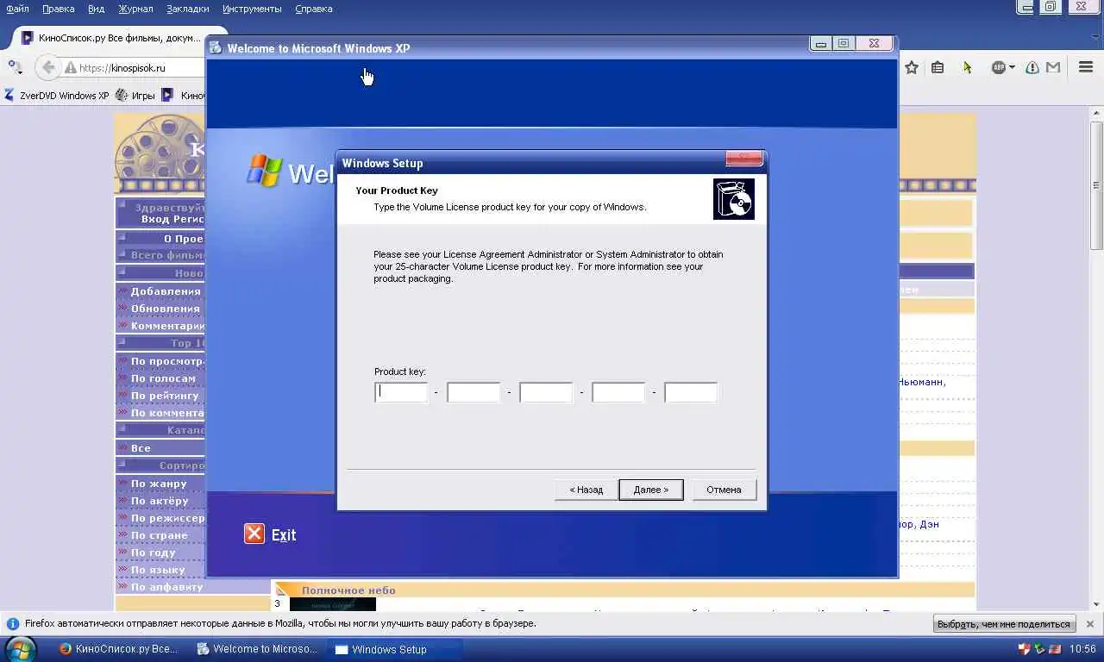1104x662 pixels.
Task: Click the Выбрать, чем мне поделиться button
Action: [1005, 624]
